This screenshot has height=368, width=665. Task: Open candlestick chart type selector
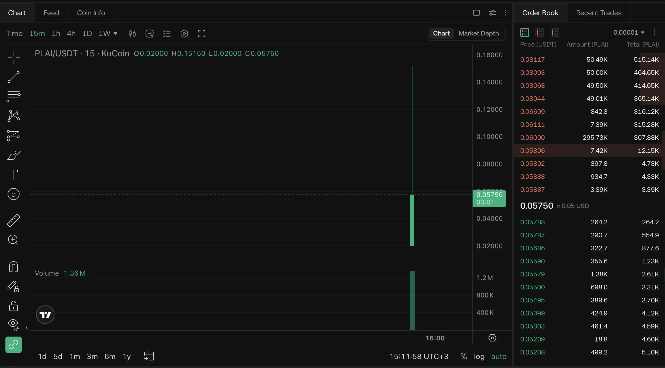click(132, 34)
